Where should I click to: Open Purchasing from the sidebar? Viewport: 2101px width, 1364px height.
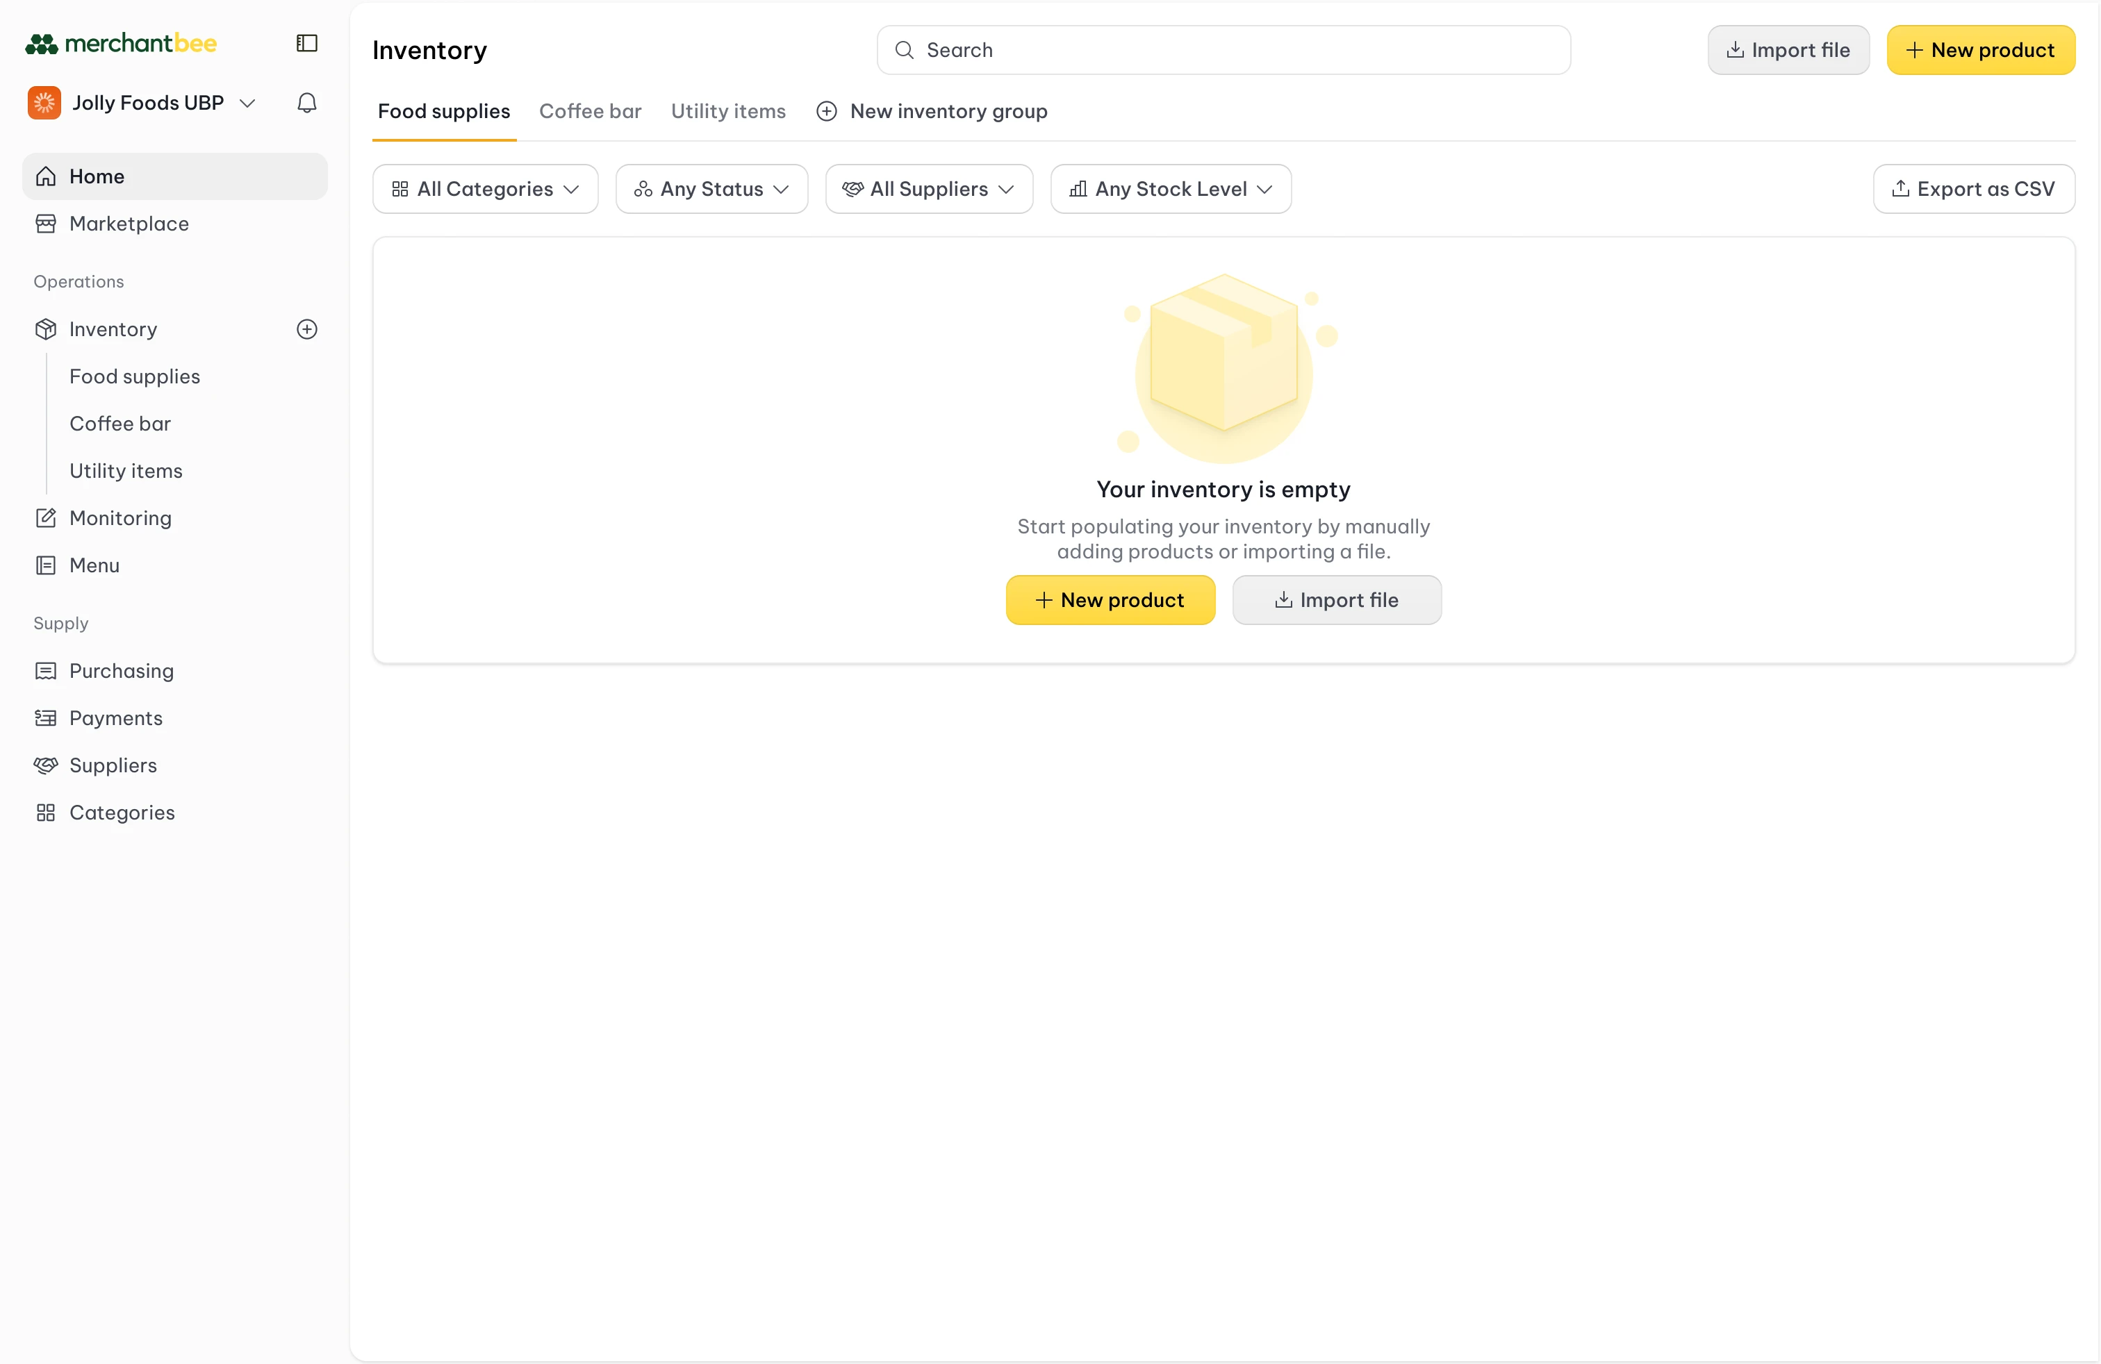point(121,670)
